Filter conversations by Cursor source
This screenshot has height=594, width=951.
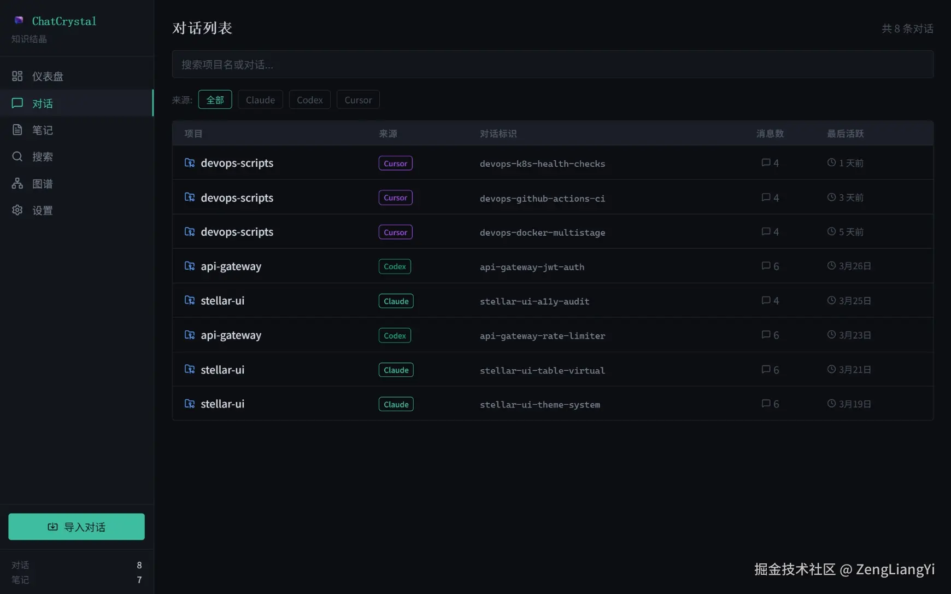[x=358, y=100]
